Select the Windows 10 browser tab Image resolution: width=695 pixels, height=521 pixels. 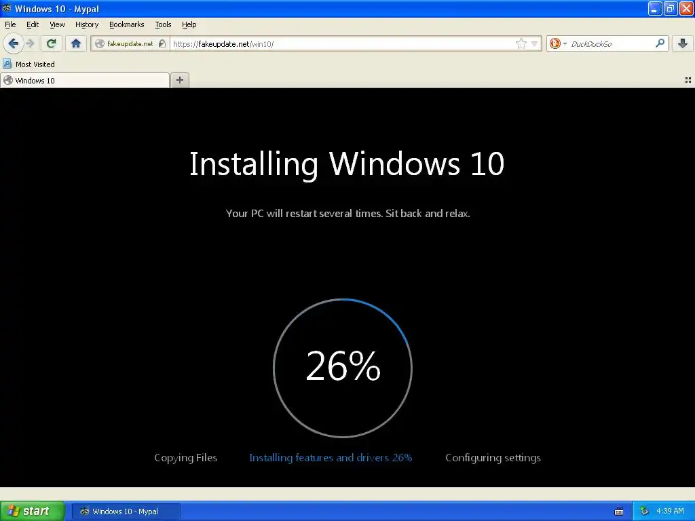85,80
